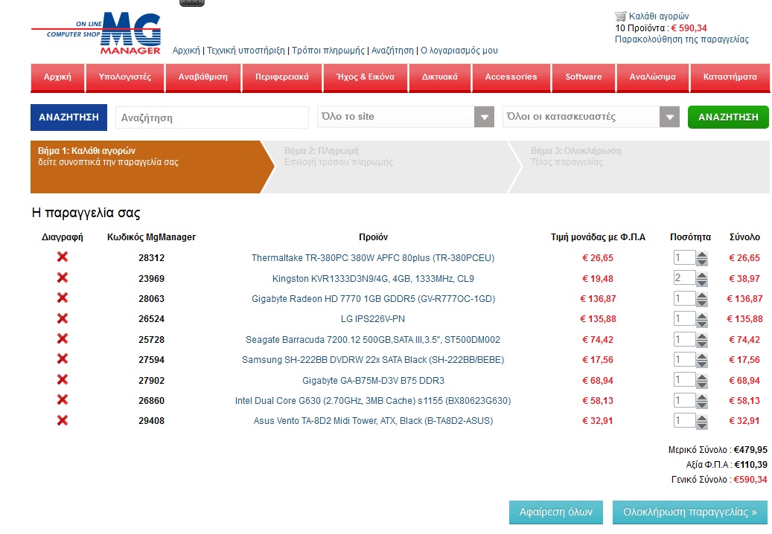Adjust quantity stepper for Asus Vento TA-8D2
The height and width of the screenshot is (534, 772).
coord(702,422)
